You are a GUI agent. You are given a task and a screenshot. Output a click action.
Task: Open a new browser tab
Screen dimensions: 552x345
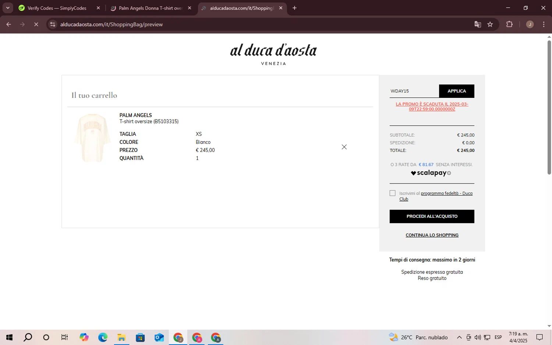(x=294, y=8)
